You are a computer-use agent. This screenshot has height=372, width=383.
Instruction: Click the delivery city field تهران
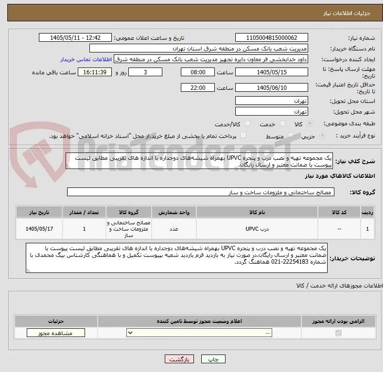click(x=272, y=112)
